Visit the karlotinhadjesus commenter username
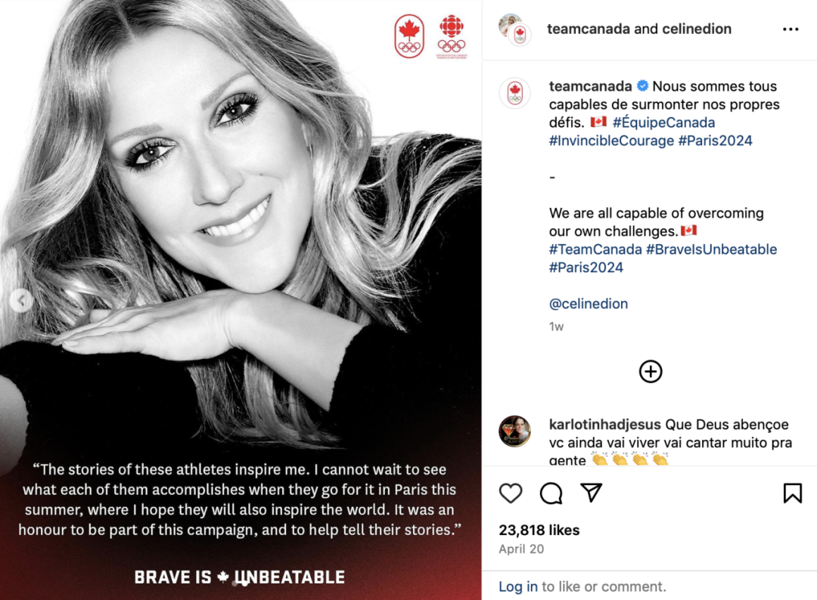The height and width of the screenshot is (600, 817). [604, 424]
